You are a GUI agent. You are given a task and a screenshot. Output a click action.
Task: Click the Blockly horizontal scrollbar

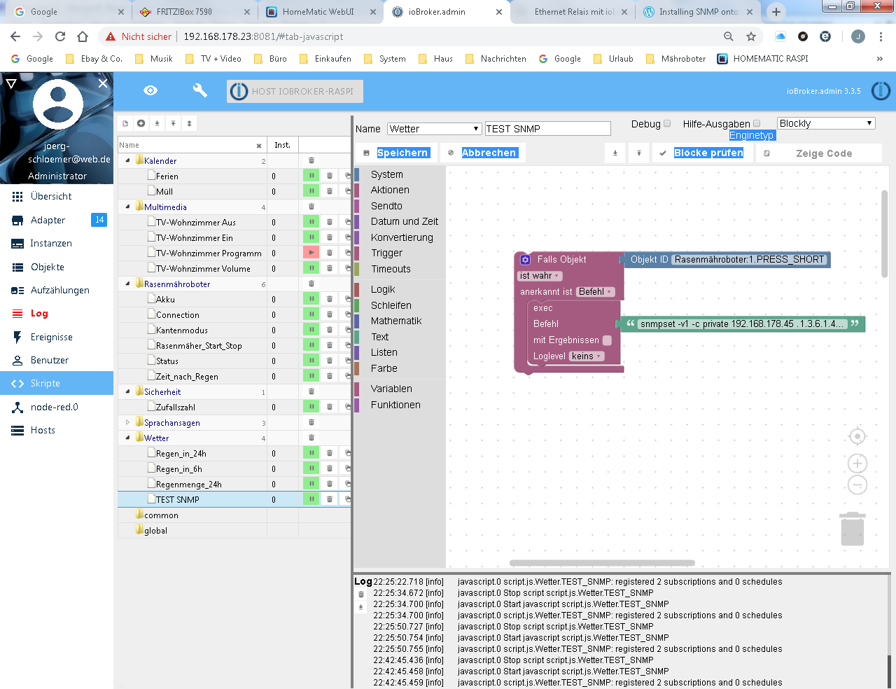[602, 563]
